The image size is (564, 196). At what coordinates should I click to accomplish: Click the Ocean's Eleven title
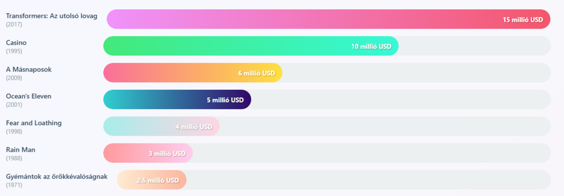click(29, 96)
